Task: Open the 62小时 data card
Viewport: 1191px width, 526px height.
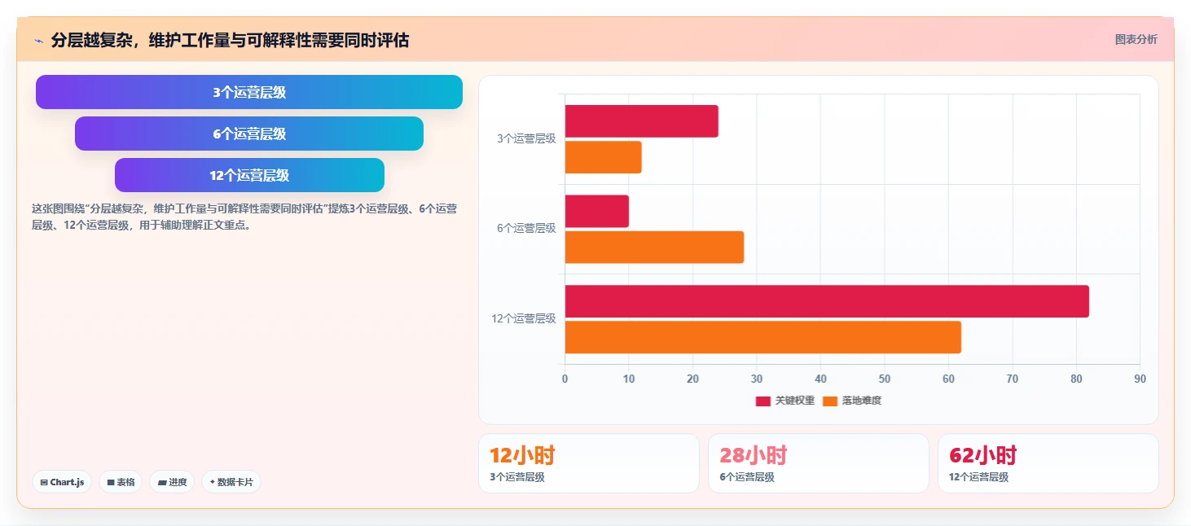Action: pos(1048,463)
